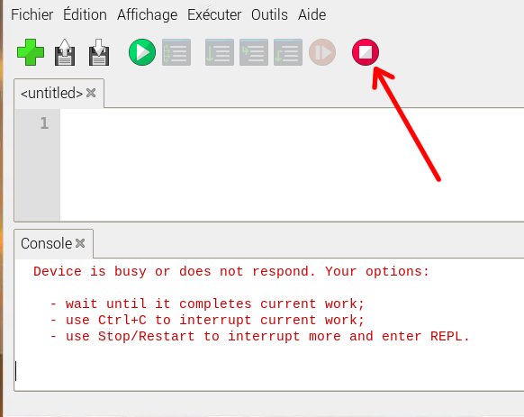
Task: Click the green plus New file icon
Action: pos(31,52)
